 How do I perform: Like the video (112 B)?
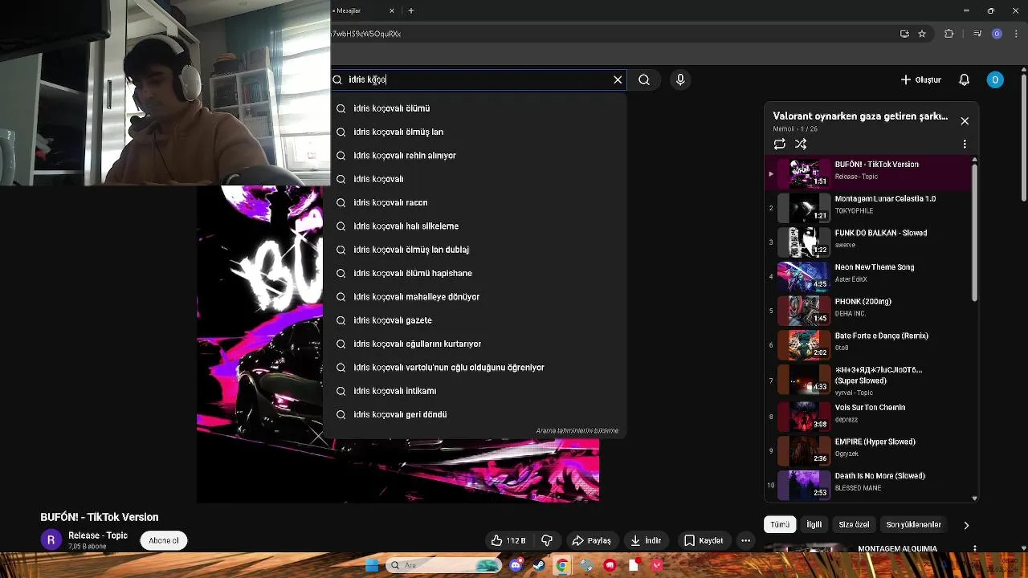point(509,541)
